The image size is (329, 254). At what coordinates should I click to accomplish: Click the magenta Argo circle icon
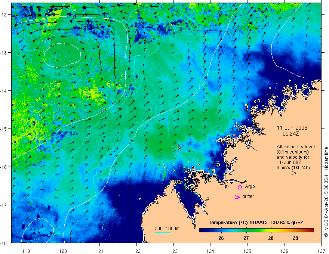pos(240,187)
